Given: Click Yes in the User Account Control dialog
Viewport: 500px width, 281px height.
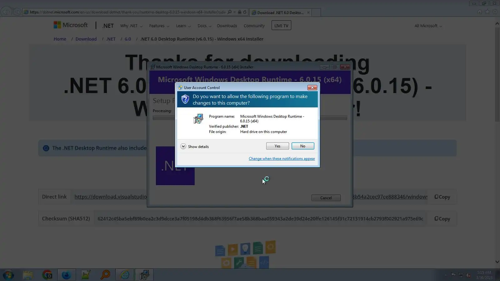Looking at the screenshot, I should pos(277,146).
